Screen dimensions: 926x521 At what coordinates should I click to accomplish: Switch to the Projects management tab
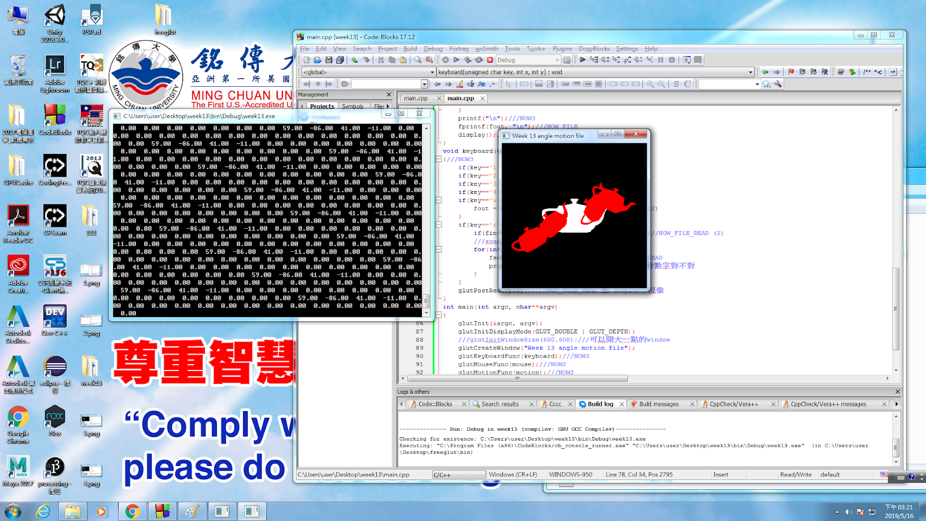pos(322,107)
